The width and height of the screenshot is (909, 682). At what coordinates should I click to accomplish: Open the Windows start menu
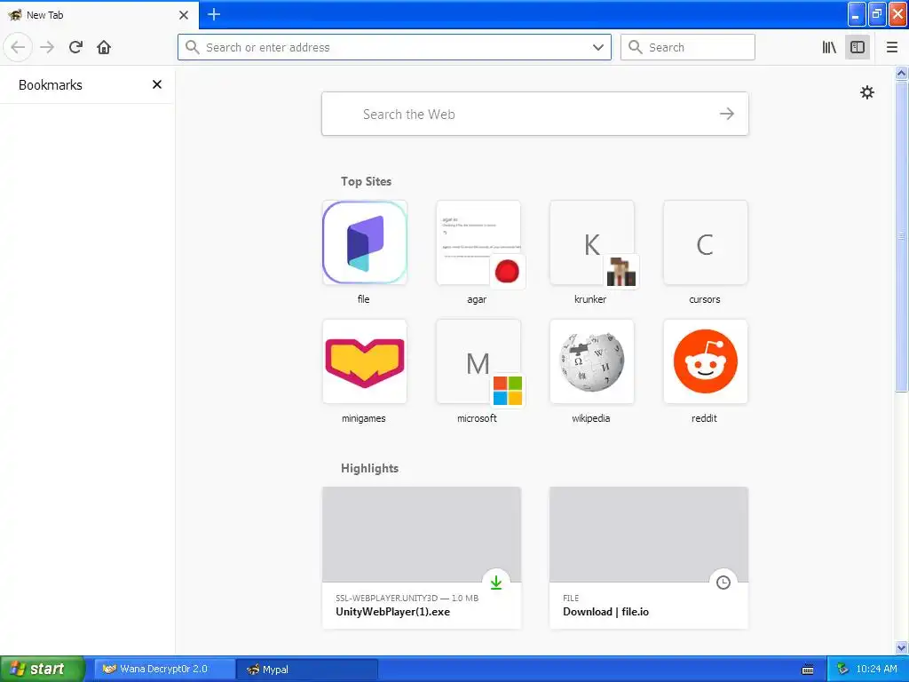click(42, 669)
